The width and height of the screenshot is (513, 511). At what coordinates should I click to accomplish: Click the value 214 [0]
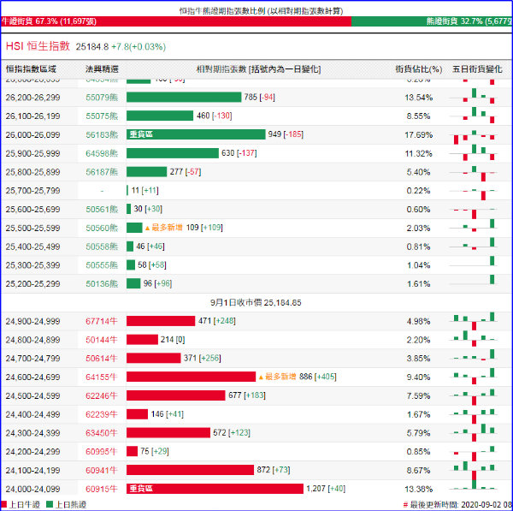(173, 340)
